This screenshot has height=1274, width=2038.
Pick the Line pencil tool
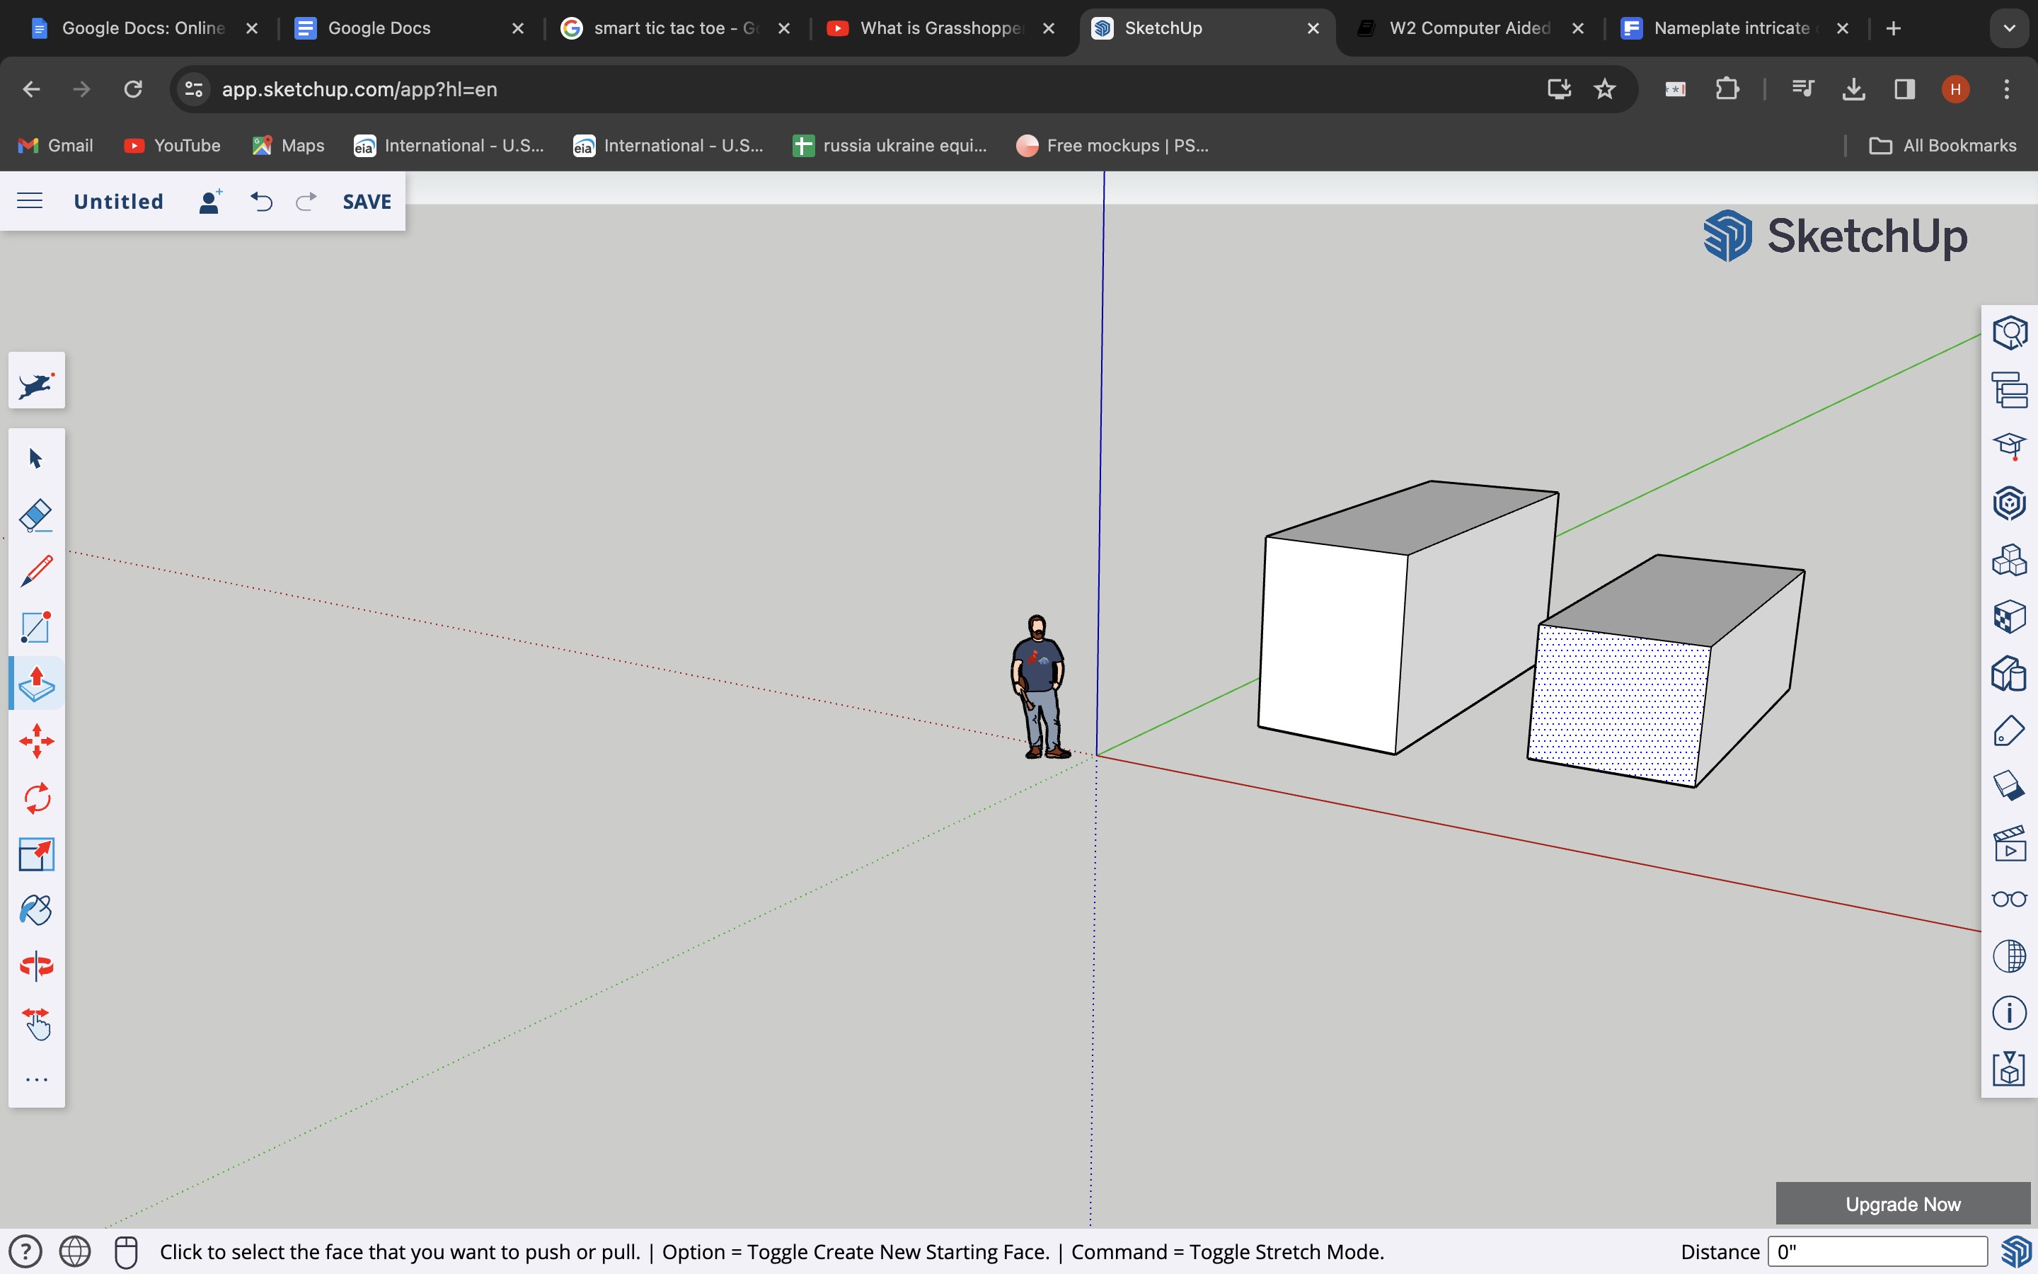click(x=36, y=571)
